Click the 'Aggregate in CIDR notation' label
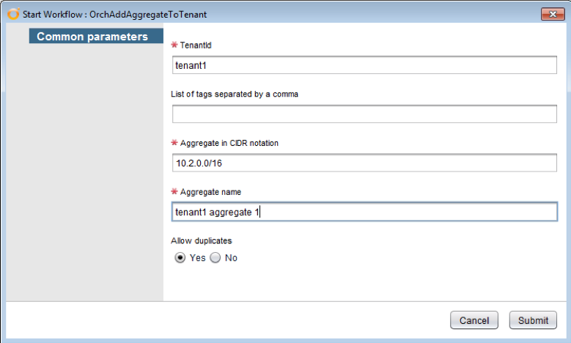This screenshot has height=343, width=571. click(x=229, y=143)
